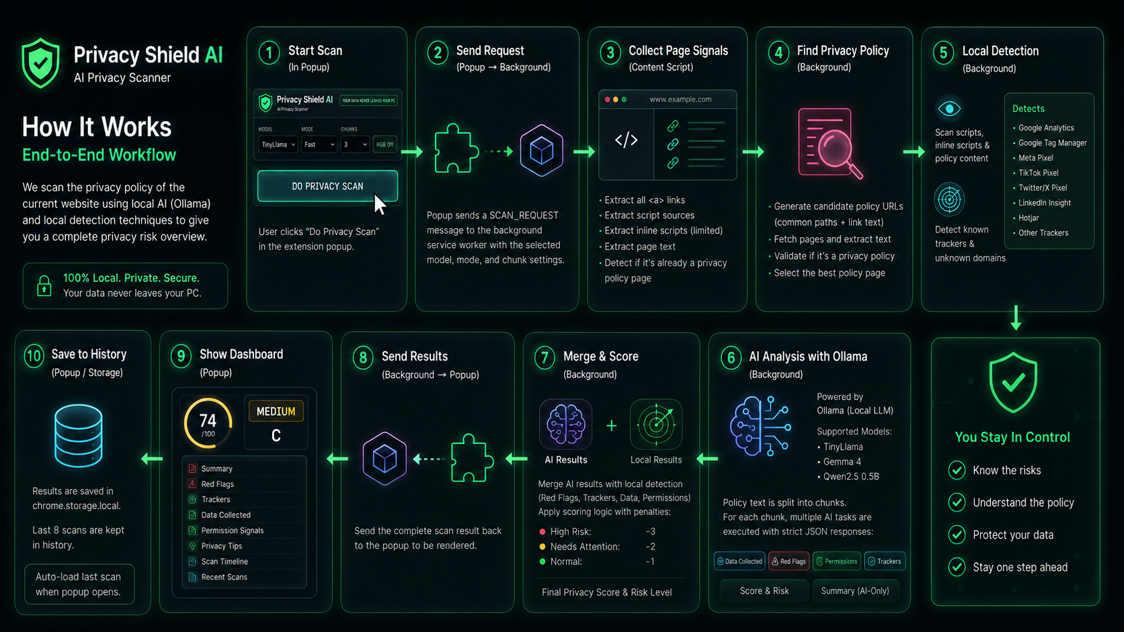1124x632 pixels.
Task: Click the Trackers chip under AI Analysis
Action: 885,561
